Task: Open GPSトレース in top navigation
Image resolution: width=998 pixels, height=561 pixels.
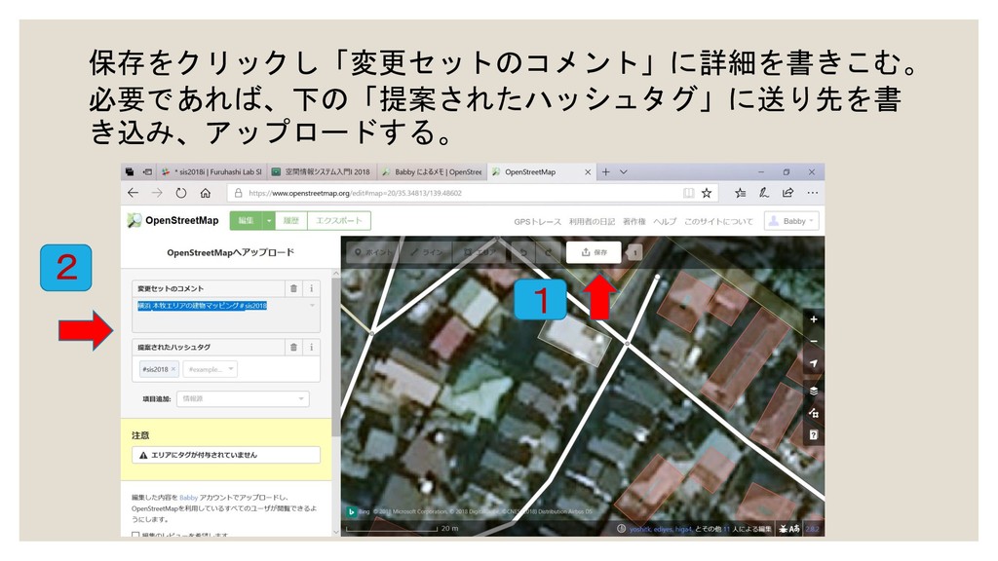Action: click(x=537, y=221)
